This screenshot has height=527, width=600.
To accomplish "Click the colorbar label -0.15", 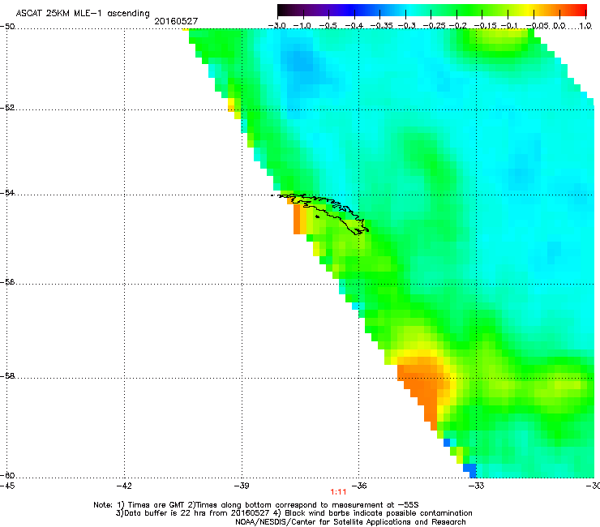I will [485, 26].
